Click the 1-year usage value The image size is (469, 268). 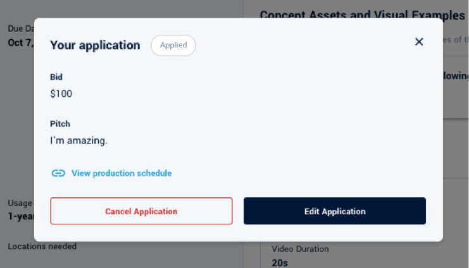pyautogui.click(x=20, y=216)
